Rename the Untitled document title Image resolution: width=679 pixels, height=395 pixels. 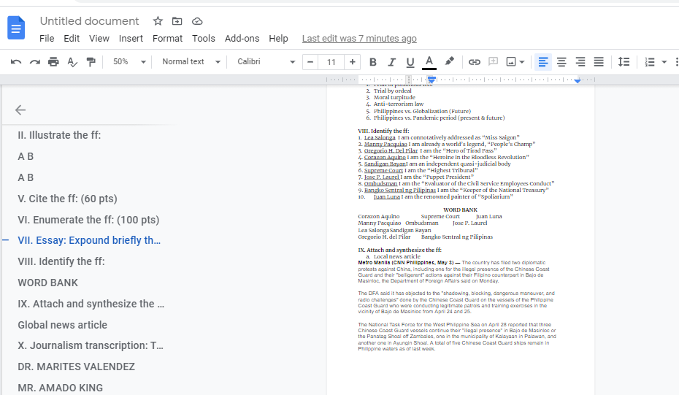point(89,20)
